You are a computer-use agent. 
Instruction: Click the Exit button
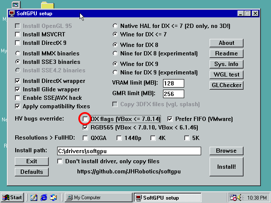(x=32, y=162)
